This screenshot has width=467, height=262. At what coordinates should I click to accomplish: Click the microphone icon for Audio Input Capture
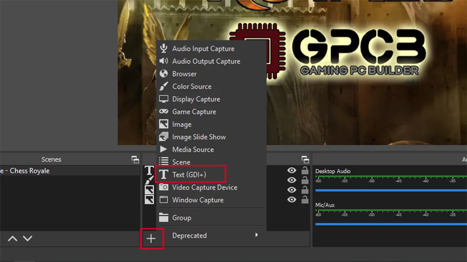163,48
